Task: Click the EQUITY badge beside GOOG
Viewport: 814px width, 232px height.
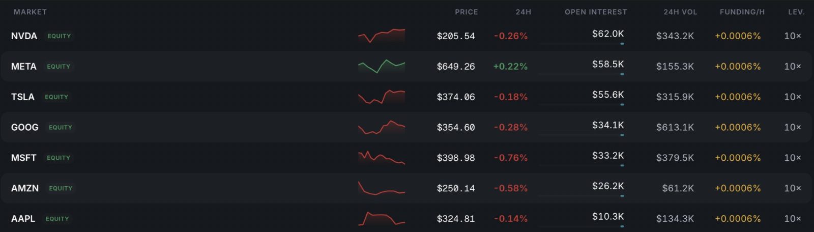Action: point(61,127)
